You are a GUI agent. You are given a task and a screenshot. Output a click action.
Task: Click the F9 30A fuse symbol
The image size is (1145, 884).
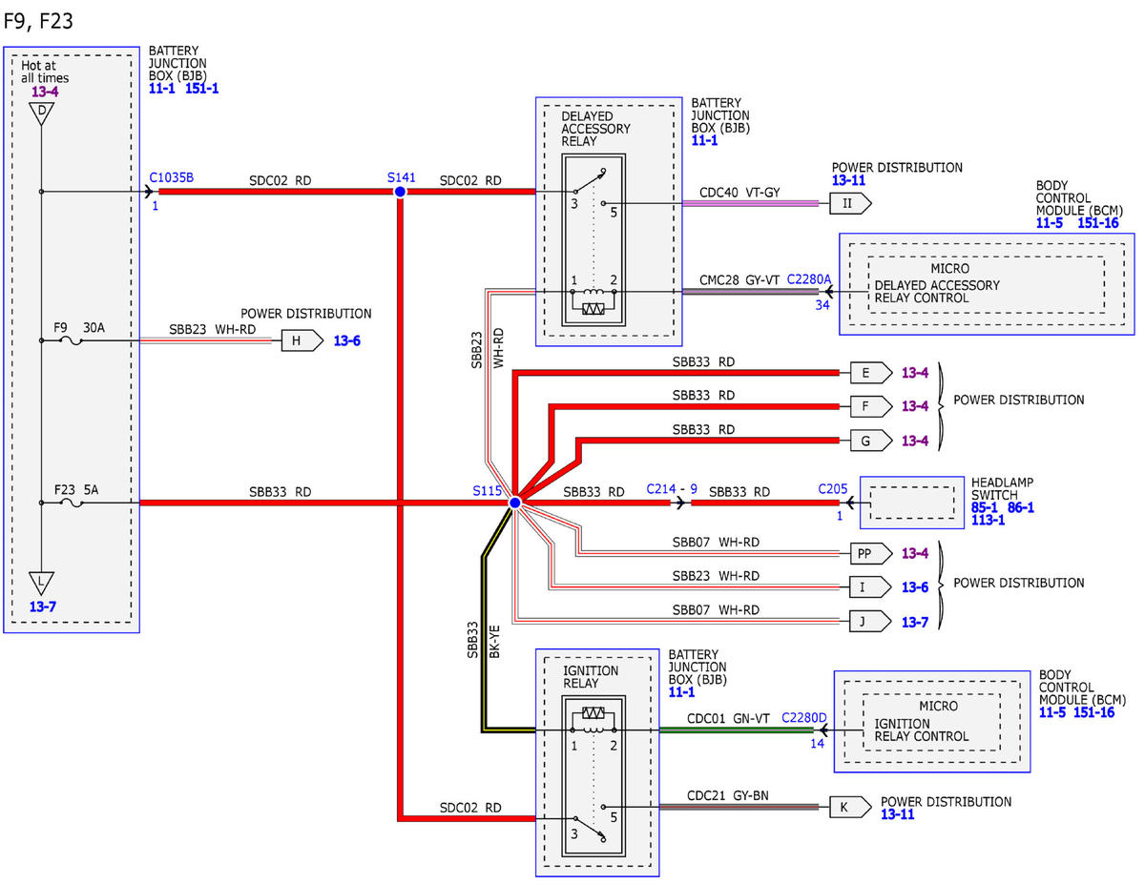click(71, 340)
